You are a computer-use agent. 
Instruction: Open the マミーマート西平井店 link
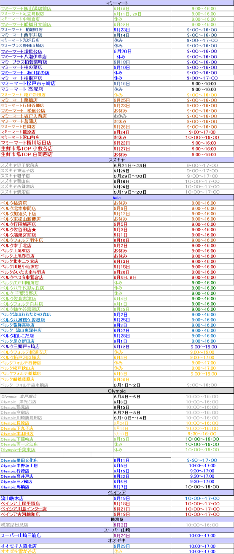21,35
